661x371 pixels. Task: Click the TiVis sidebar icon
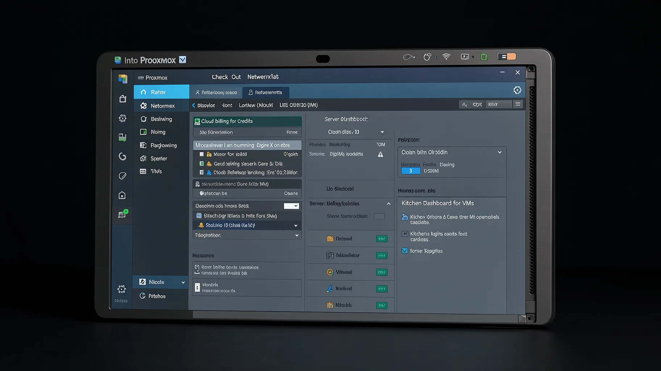[143, 171]
